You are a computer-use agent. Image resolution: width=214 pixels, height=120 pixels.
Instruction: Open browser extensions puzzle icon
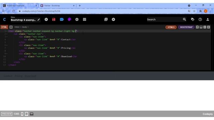click(x=200, y=11)
